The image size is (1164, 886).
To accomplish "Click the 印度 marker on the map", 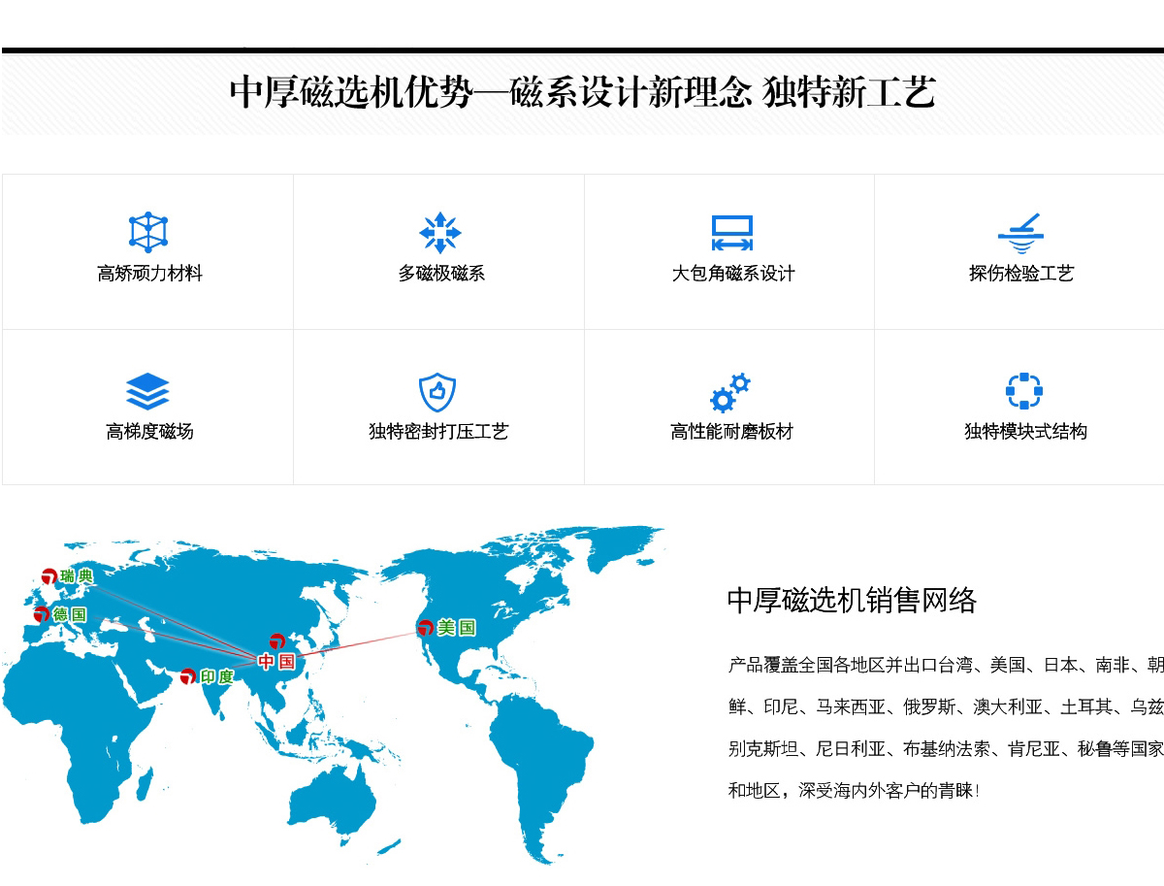I will [188, 676].
